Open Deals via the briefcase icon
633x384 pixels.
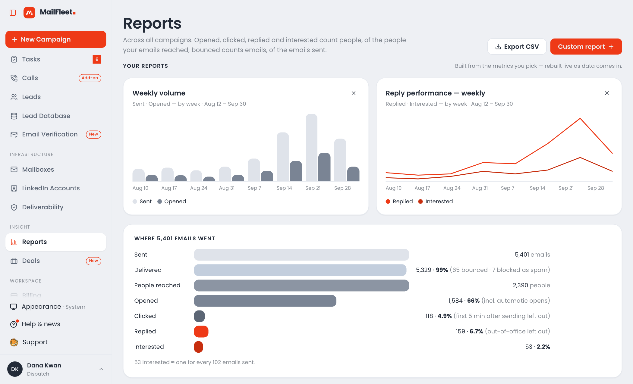click(14, 261)
